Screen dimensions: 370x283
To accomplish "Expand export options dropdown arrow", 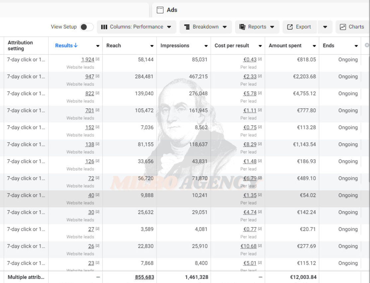I will pyautogui.click(x=325, y=27).
